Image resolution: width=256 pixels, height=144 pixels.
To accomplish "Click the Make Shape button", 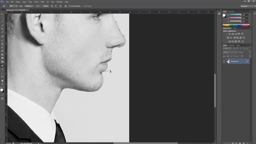I will (46, 6).
